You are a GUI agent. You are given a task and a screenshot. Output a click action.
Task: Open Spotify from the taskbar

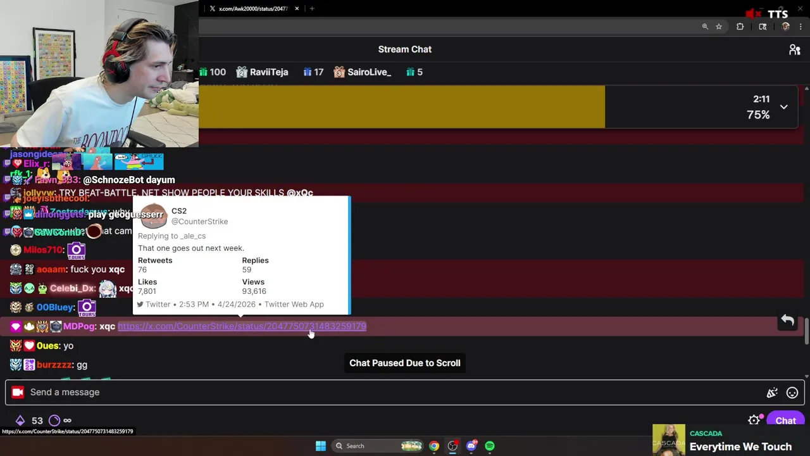[490, 446]
